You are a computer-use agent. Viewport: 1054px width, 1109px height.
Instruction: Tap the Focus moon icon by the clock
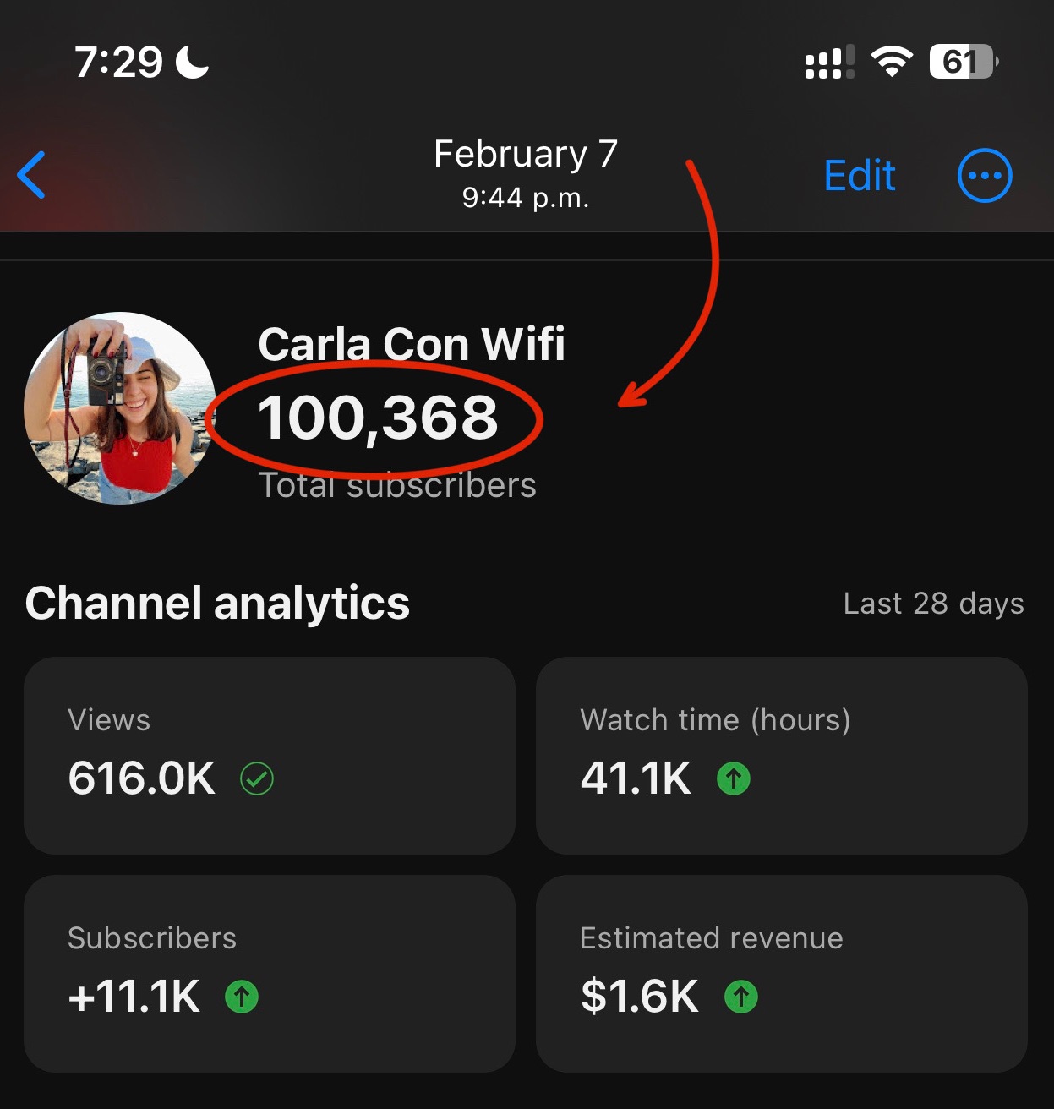click(x=192, y=62)
